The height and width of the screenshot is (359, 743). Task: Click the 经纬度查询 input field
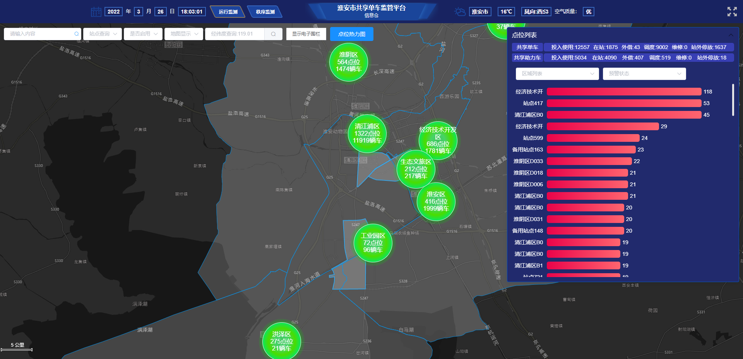pos(235,34)
